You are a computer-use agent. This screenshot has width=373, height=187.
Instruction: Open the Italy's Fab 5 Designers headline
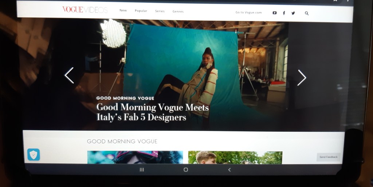[x=152, y=112]
